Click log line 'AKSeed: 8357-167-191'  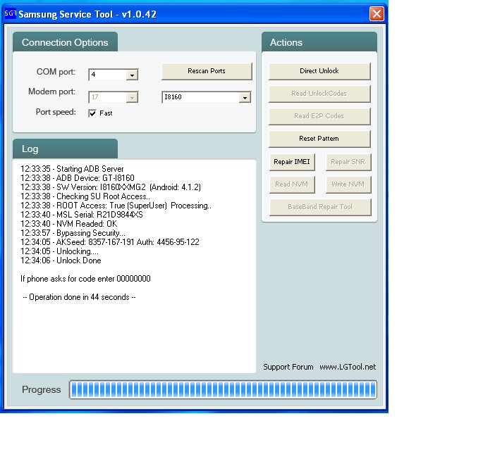(x=110, y=242)
